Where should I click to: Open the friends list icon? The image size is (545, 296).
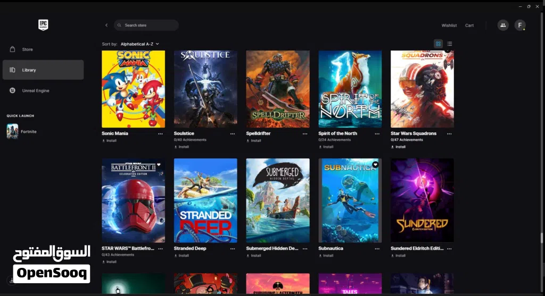(502, 25)
